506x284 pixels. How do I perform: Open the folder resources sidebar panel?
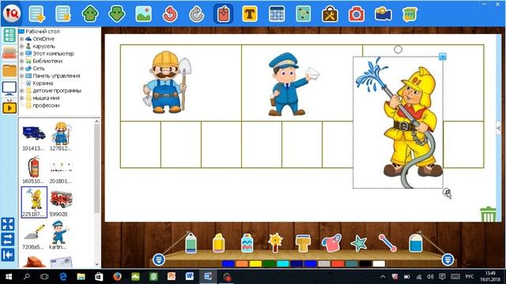coord(9,70)
